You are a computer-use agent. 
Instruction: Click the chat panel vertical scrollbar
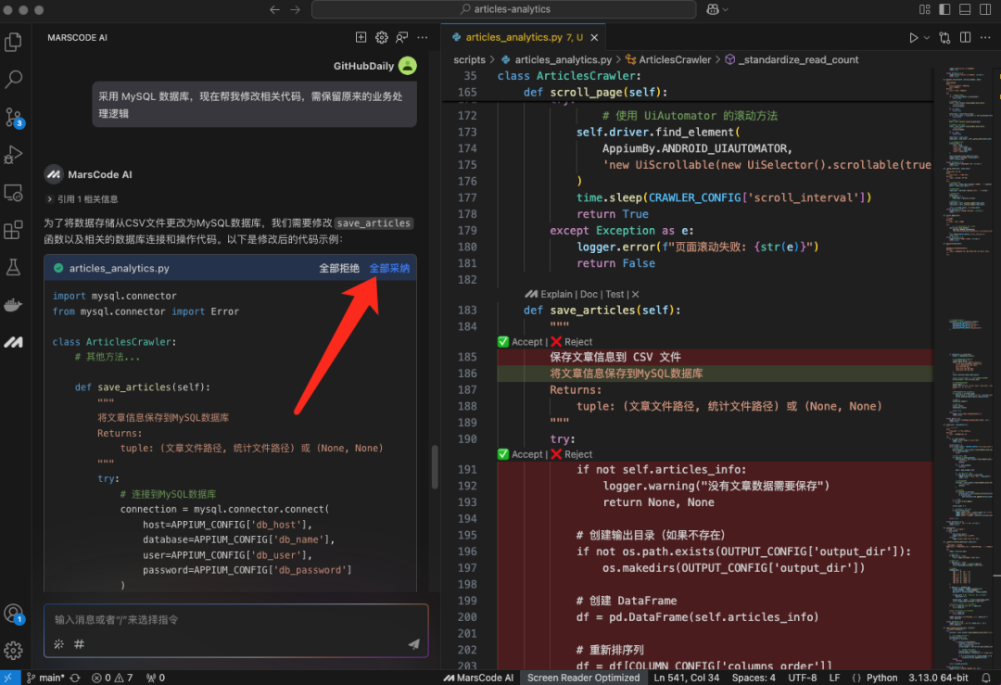[x=435, y=466]
